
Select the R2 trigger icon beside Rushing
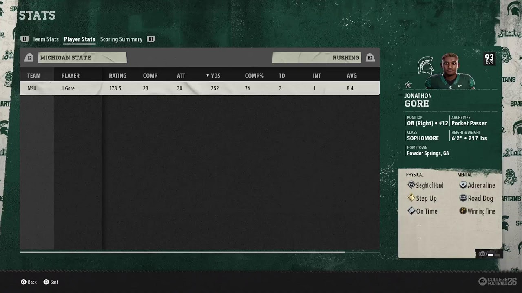(369, 58)
